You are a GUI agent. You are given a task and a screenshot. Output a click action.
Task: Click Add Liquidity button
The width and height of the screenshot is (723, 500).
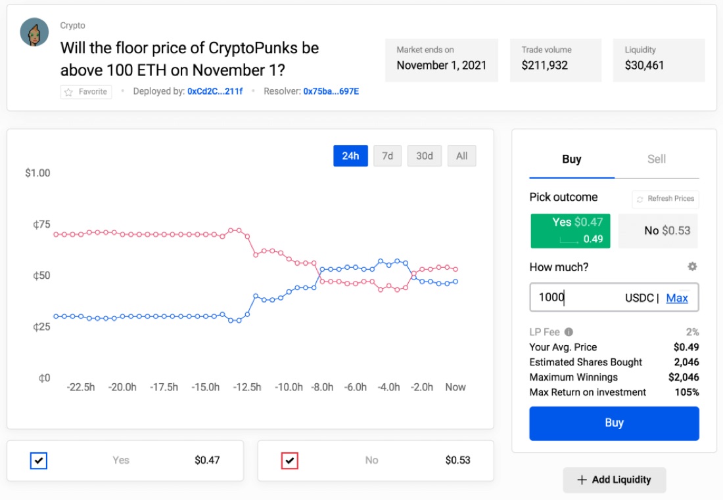click(x=614, y=480)
